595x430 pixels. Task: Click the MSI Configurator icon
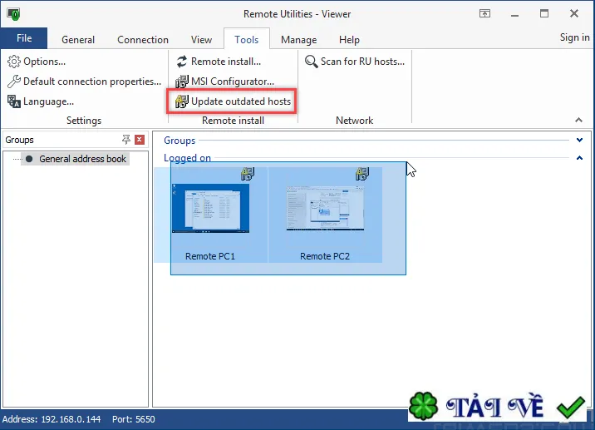[x=181, y=82]
